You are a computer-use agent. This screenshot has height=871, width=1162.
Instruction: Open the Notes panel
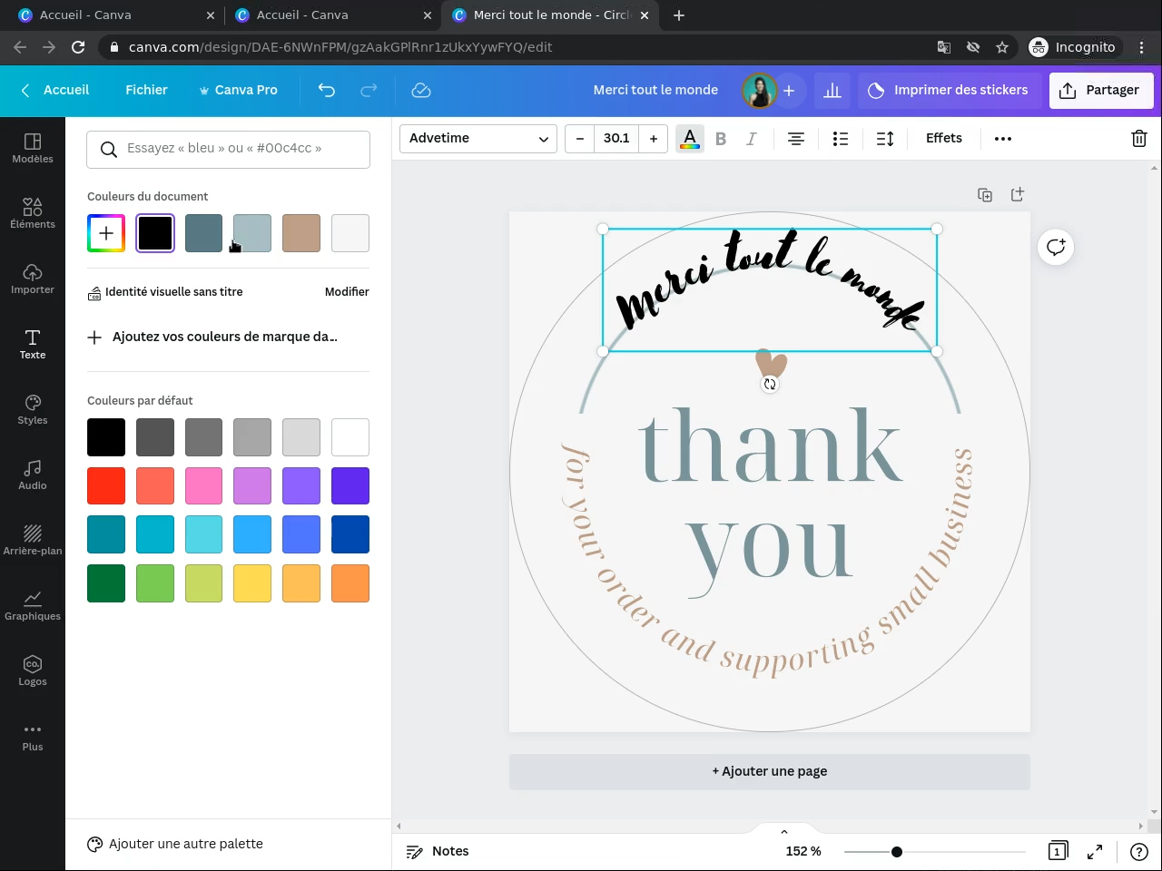click(438, 851)
